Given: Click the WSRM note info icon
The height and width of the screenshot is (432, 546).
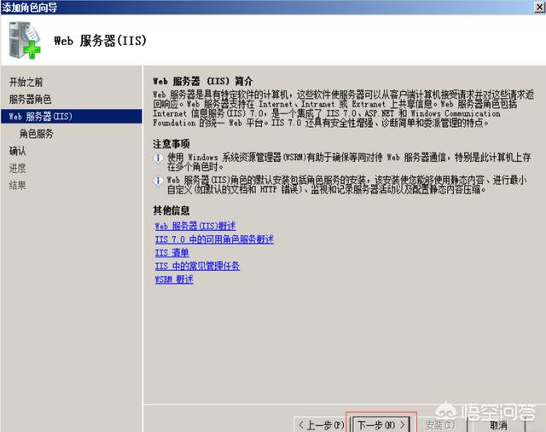Looking at the screenshot, I should tap(158, 158).
